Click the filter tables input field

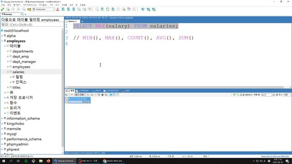tap(32, 25)
